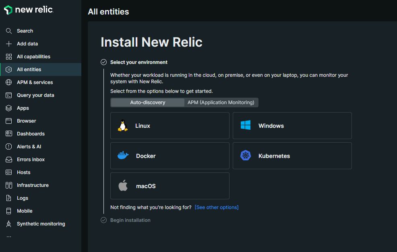Click the Errors inbox tray icon

tap(8, 160)
